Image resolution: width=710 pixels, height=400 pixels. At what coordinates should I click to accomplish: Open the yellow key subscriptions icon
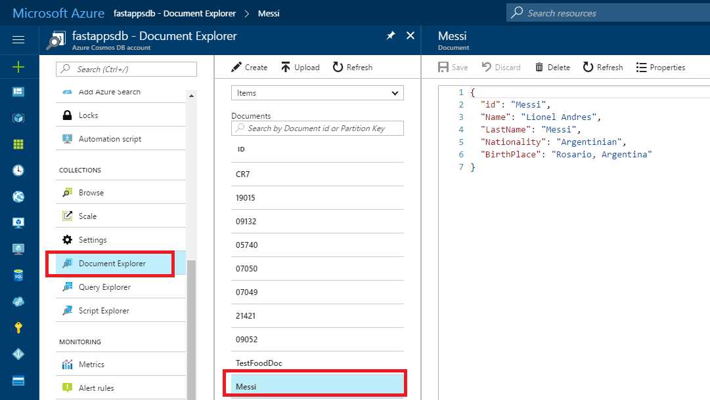pos(18,328)
